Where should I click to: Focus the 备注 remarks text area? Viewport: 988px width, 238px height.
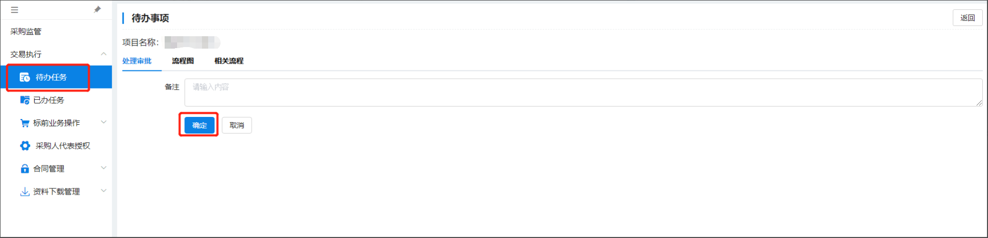[x=584, y=93]
